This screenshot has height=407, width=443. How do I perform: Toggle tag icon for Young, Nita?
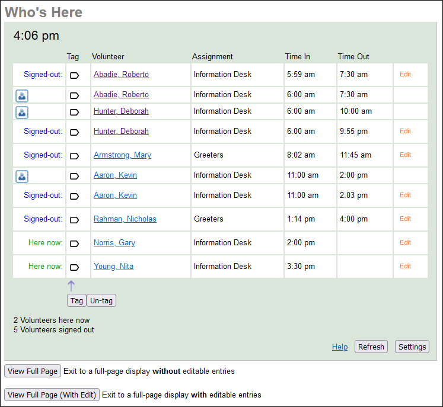75,267
